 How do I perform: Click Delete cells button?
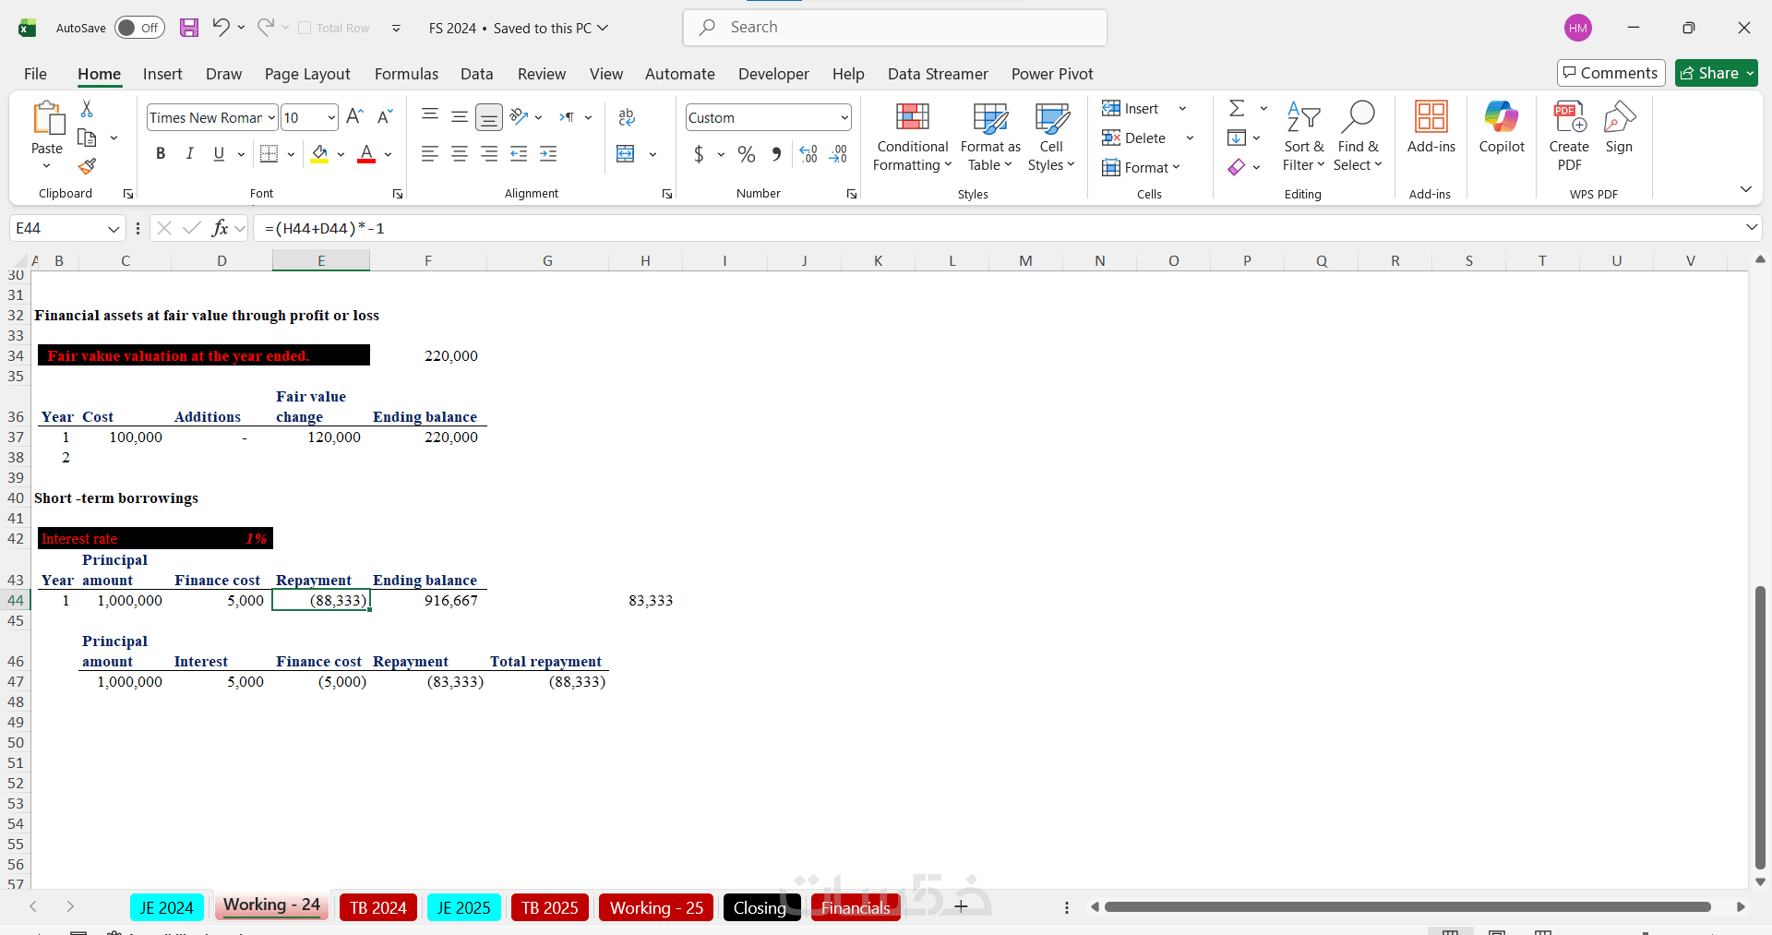pos(1134,138)
